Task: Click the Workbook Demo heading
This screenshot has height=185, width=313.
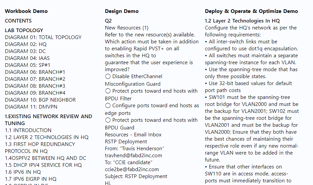Action: 26,11
